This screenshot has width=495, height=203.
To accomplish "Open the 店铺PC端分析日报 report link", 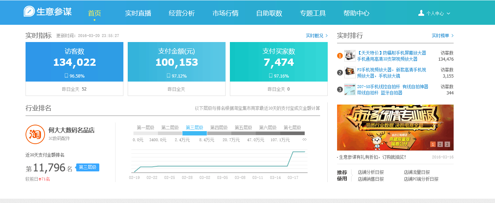I will click(x=421, y=179).
